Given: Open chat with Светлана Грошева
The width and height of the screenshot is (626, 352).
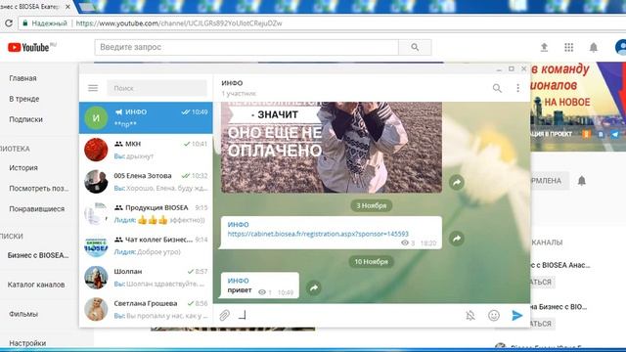Looking at the screenshot, I should click(146, 309).
